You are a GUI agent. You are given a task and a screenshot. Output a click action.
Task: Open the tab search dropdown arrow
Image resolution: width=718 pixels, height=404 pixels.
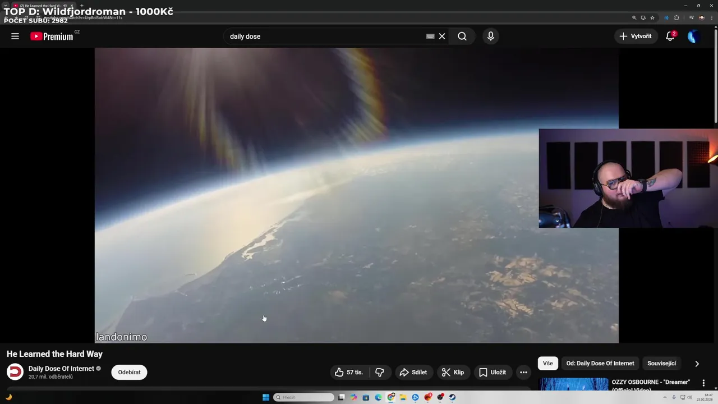coord(6,6)
